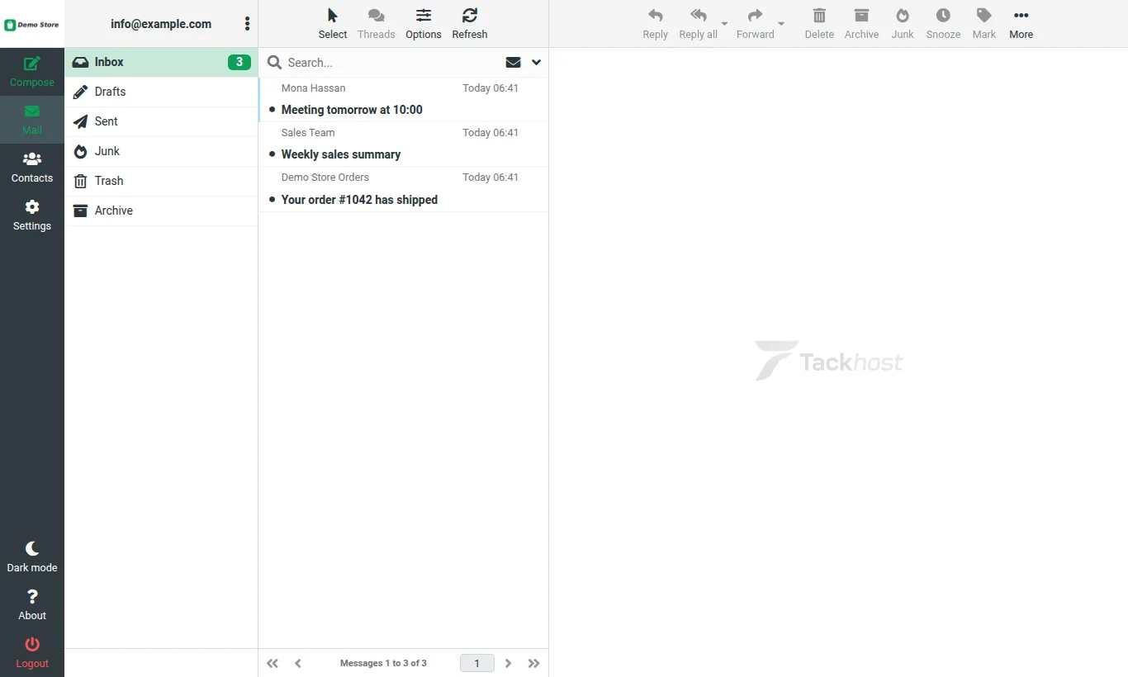Jump to the last page of messages

(534, 663)
